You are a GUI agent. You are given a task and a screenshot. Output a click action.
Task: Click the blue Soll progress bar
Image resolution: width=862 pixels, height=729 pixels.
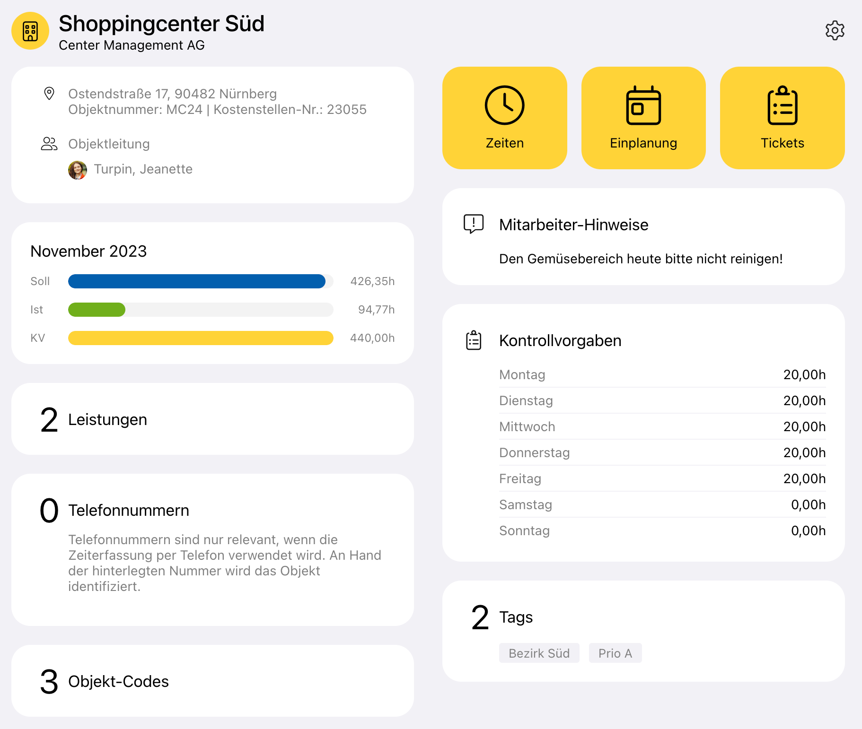pyautogui.click(x=197, y=281)
